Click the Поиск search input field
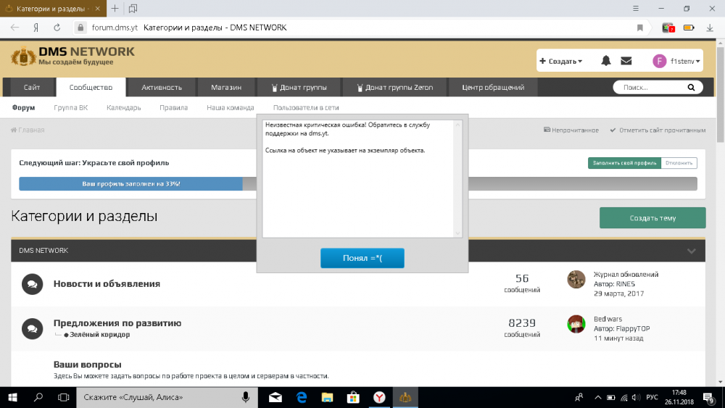The image size is (725, 408). click(x=649, y=88)
